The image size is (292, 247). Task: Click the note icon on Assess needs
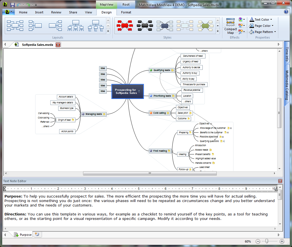pyautogui.click(x=210, y=150)
